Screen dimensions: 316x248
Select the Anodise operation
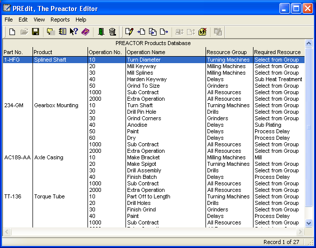coord(137,125)
